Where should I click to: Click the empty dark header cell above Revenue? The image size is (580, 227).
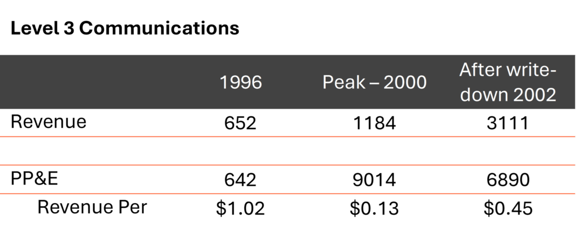96,83
